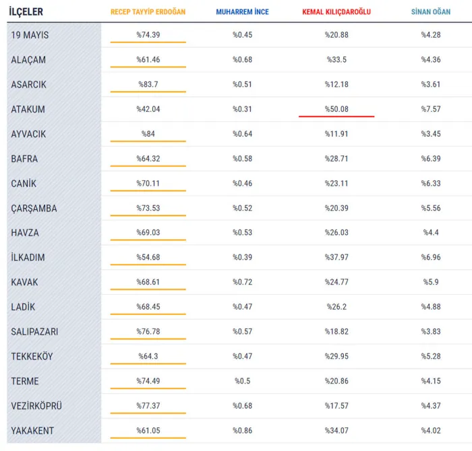Click Sinan Oğan's %7.57 value
Viewport: 472px width, 451px height.
(431, 109)
